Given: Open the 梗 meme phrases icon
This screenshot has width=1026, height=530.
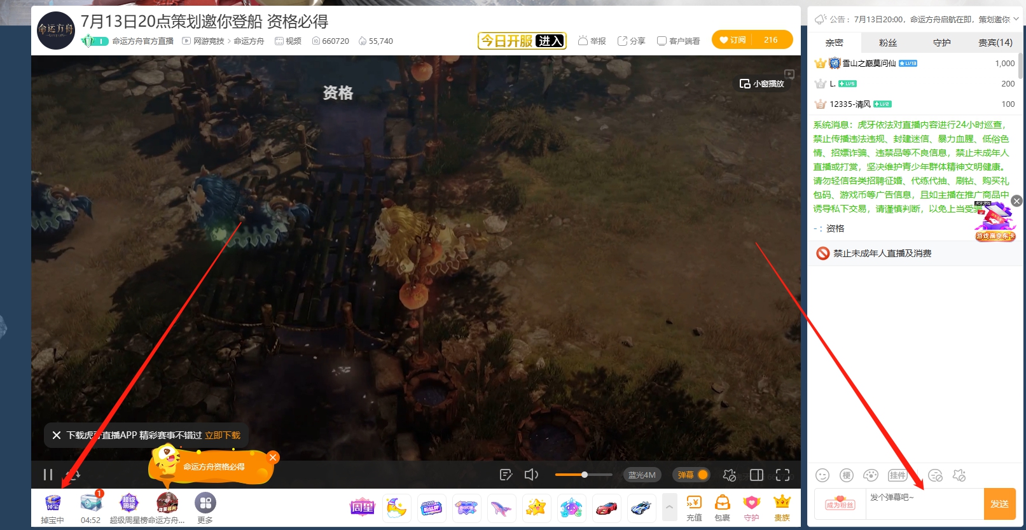Looking at the screenshot, I should 847,475.
